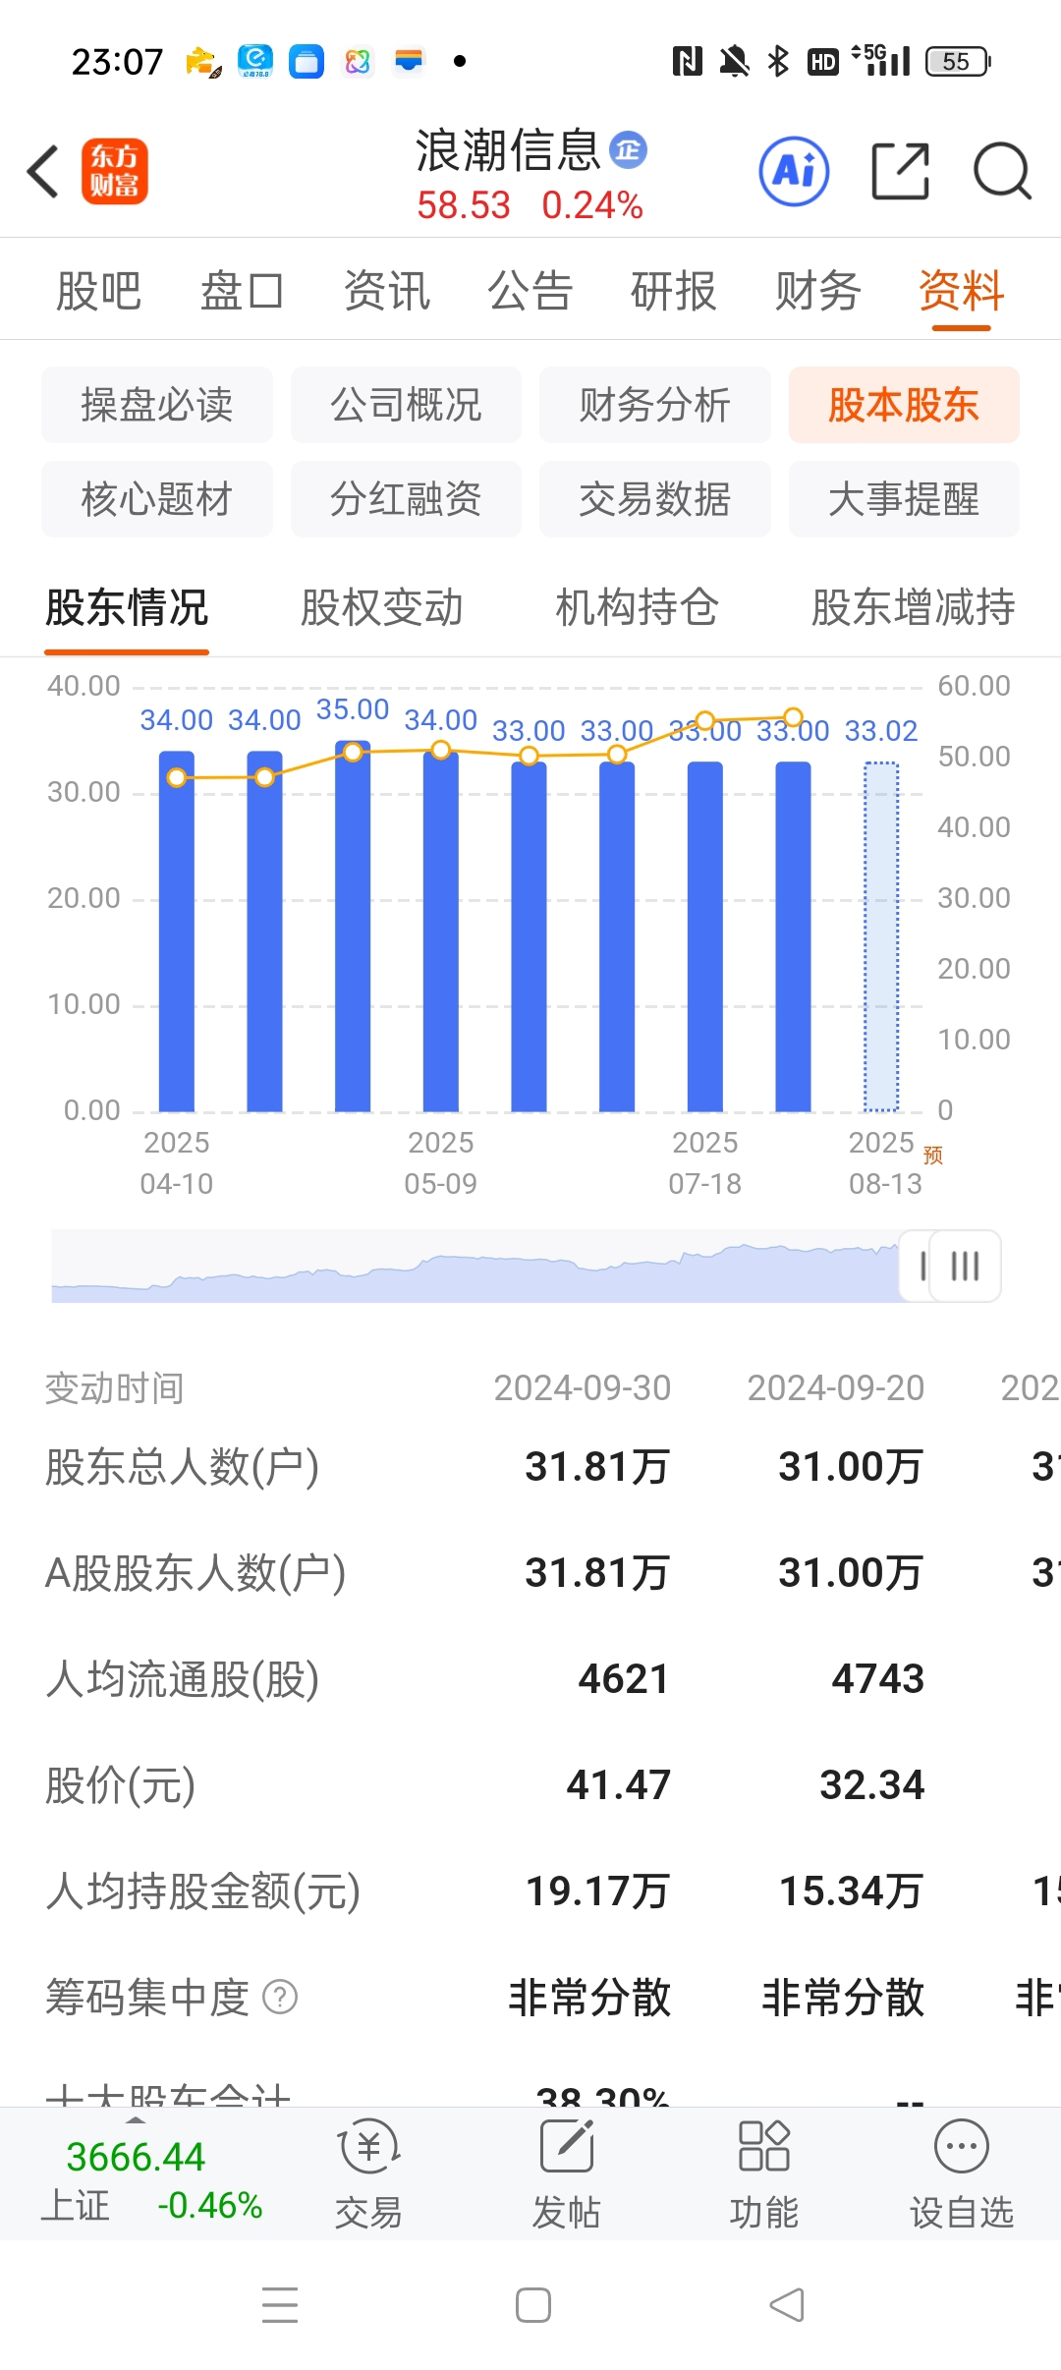Switch to 股东增减持 sub-tab

(913, 607)
